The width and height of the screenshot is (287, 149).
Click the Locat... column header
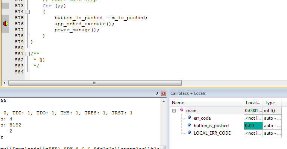coord(253,103)
